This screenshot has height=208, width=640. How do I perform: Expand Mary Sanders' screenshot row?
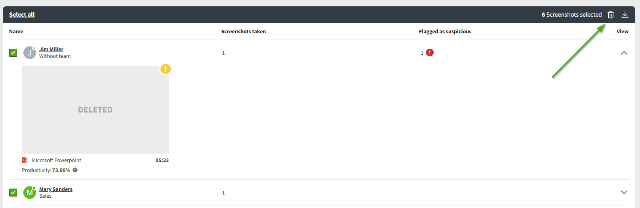(x=624, y=193)
